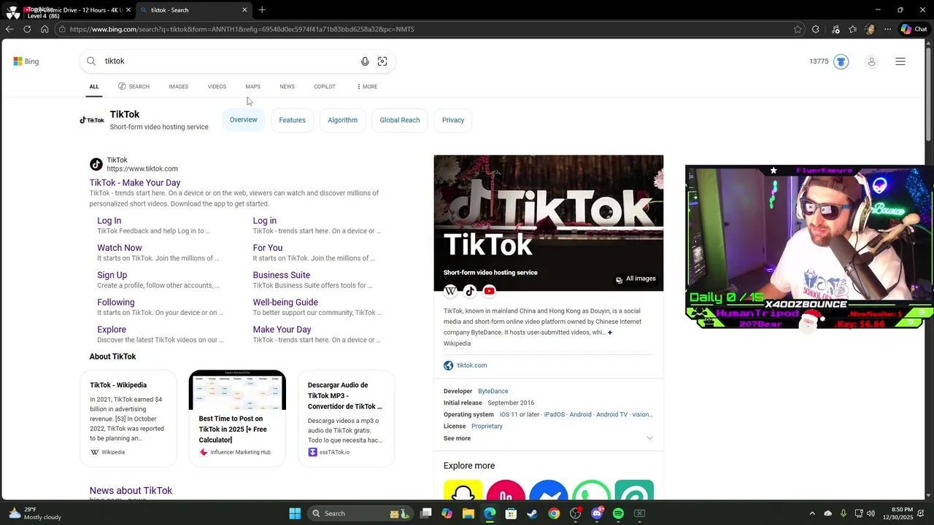Open the Explore sitelink

pos(112,330)
